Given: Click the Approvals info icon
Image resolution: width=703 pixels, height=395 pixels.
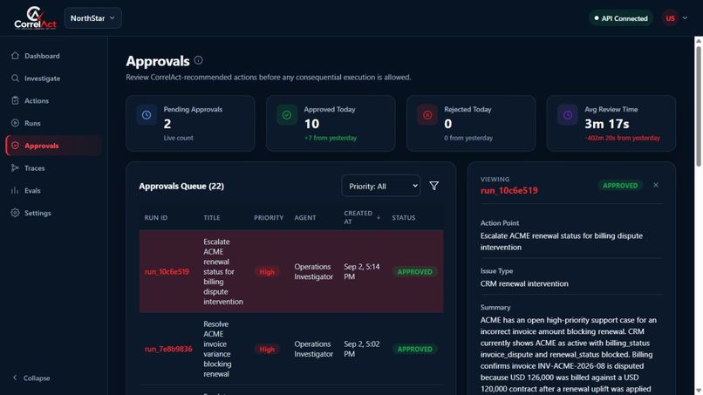Looking at the screenshot, I should pyautogui.click(x=198, y=60).
